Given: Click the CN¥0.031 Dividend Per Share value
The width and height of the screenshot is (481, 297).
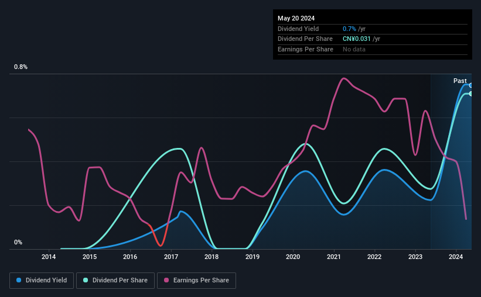Looking at the screenshot, I should pyautogui.click(x=356, y=39).
